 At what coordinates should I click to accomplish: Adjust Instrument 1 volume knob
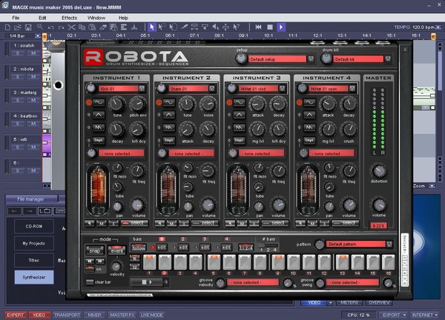click(x=137, y=204)
